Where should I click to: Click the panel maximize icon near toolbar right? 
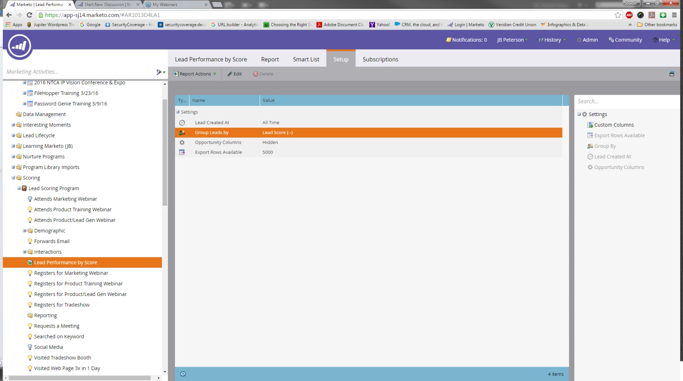click(x=672, y=74)
